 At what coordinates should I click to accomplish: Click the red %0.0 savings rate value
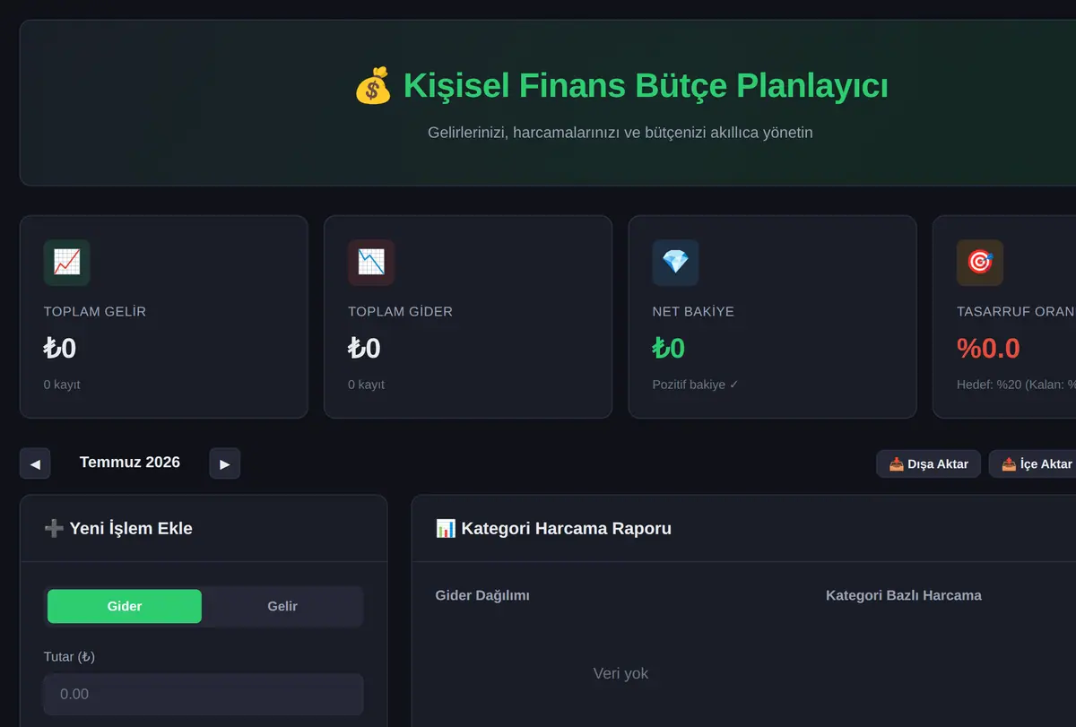(988, 348)
